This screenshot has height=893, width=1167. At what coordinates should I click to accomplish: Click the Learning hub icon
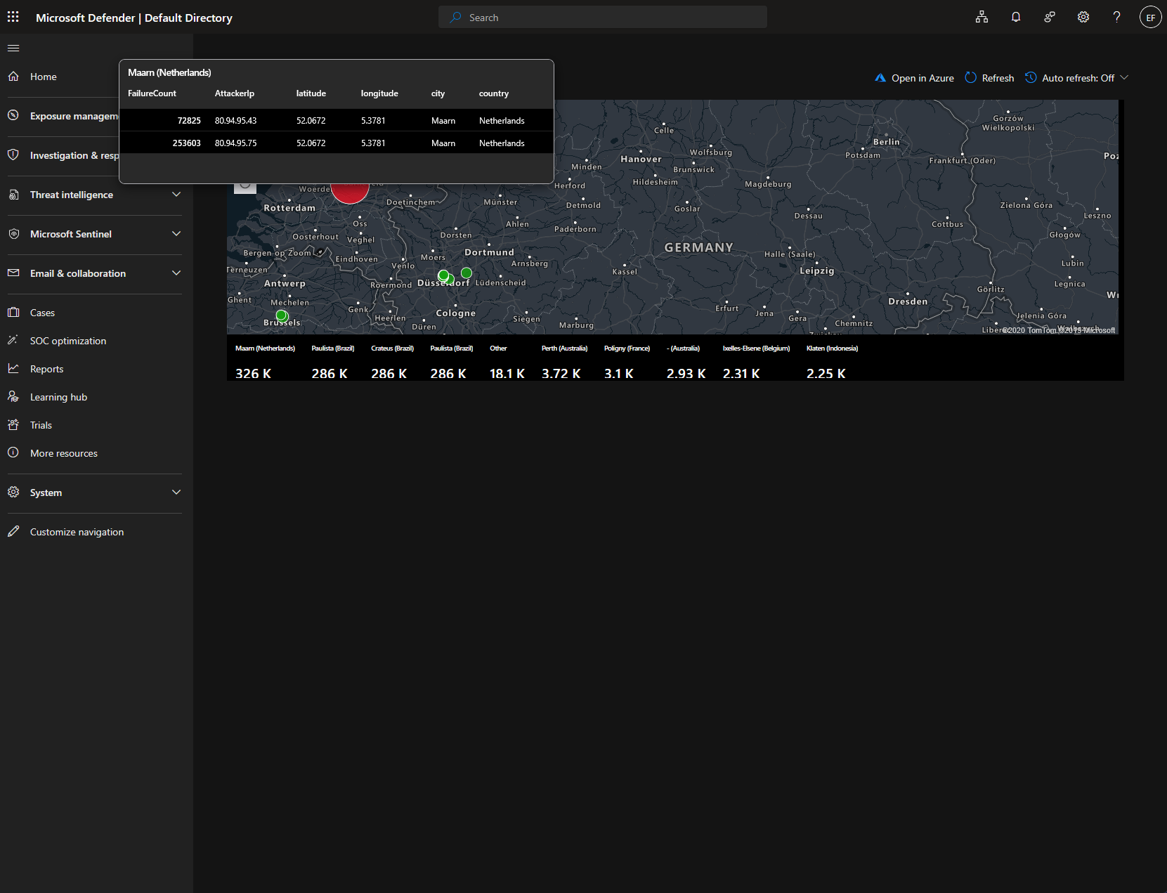click(x=13, y=397)
